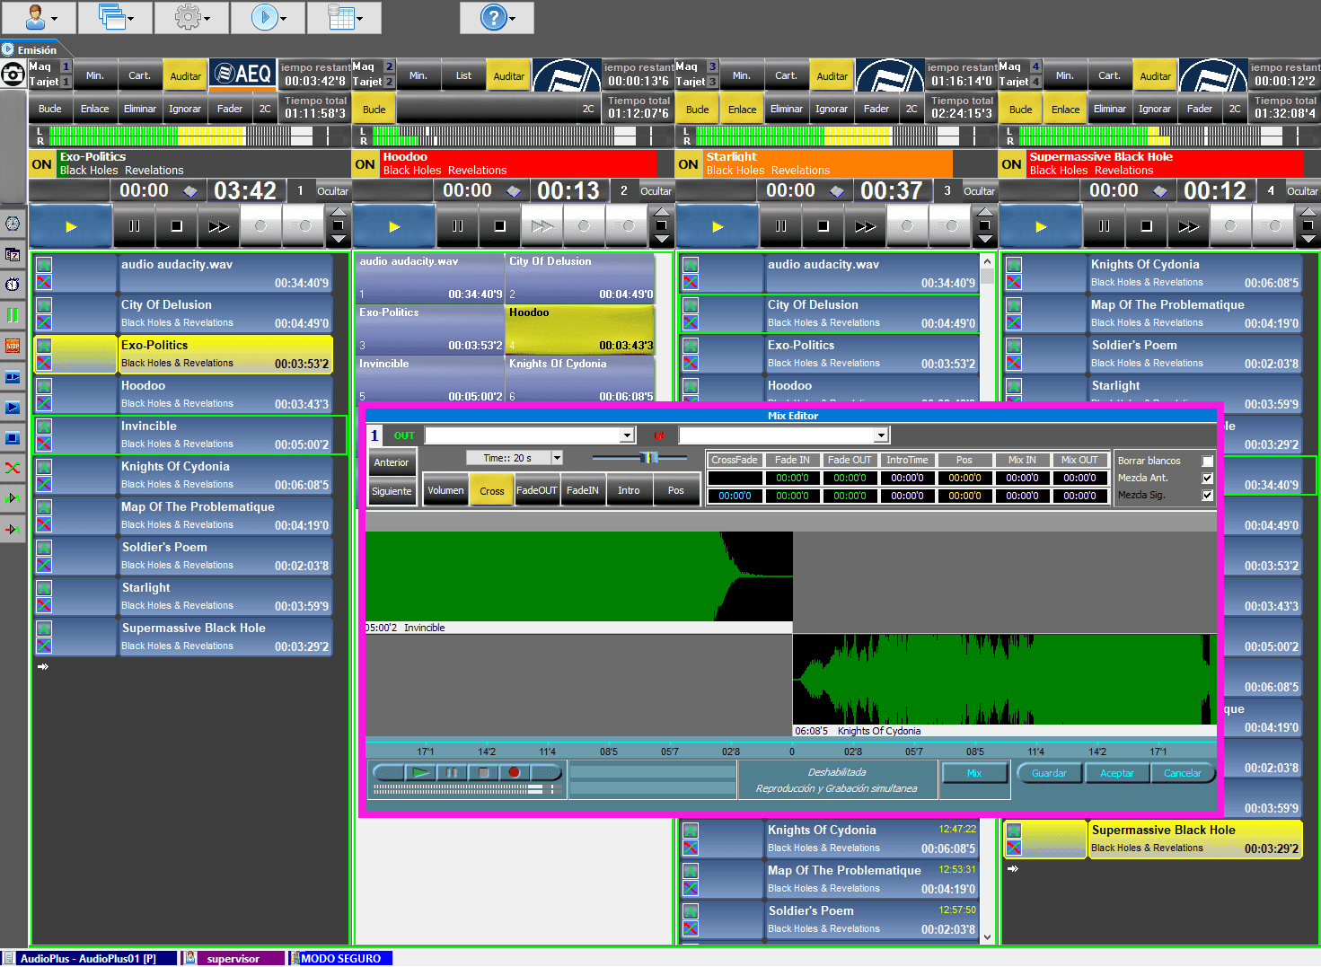Click the clock icon in the left sidebar
Image resolution: width=1321 pixels, height=967 pixels.
click(x=13, y=224)
